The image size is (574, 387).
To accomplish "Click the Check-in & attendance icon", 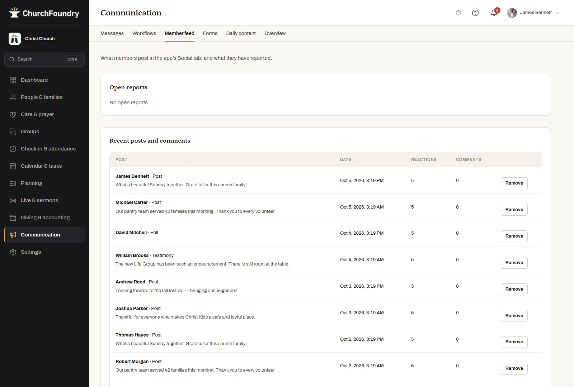I will (13, 149).
